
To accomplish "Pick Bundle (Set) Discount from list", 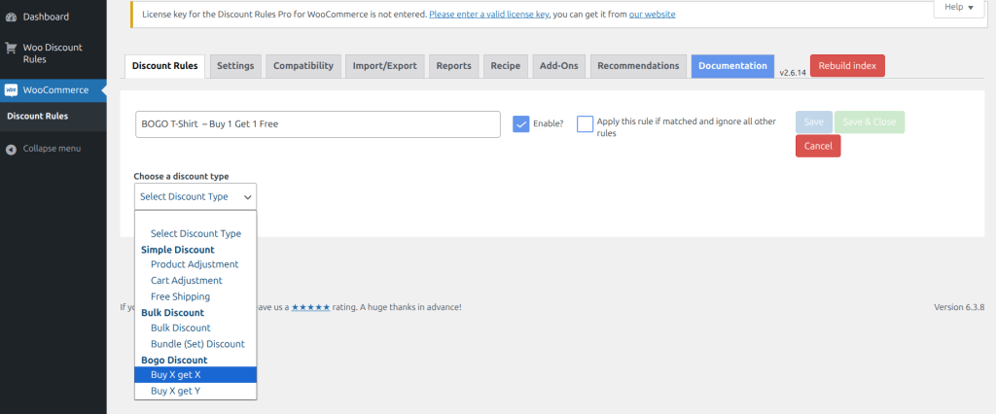I will point(197,343).
